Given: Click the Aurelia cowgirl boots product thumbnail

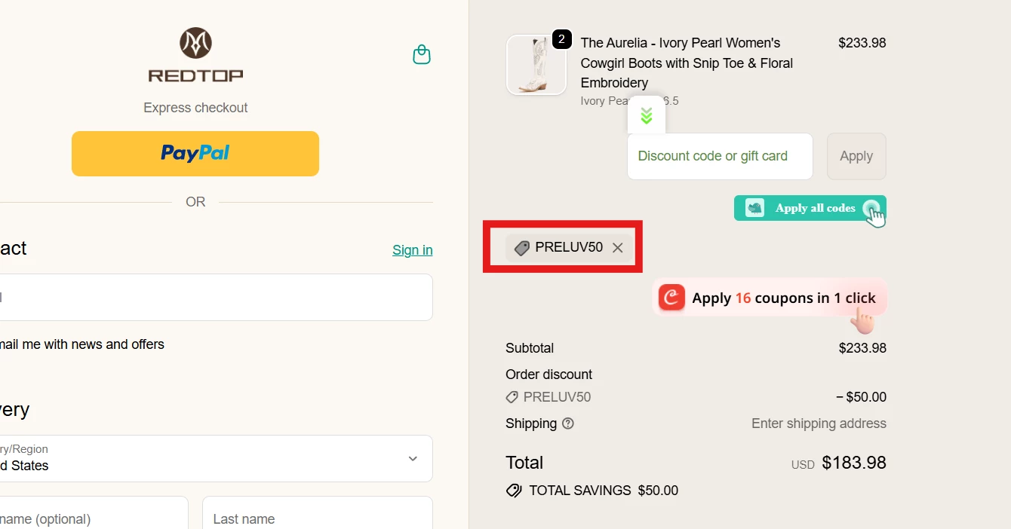Looking at the screenshot, I should pos(536,65).
